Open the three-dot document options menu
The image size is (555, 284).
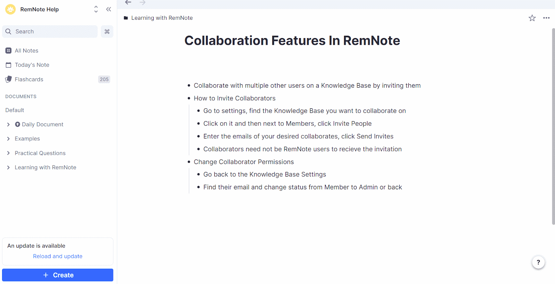(x=546, y=18)
